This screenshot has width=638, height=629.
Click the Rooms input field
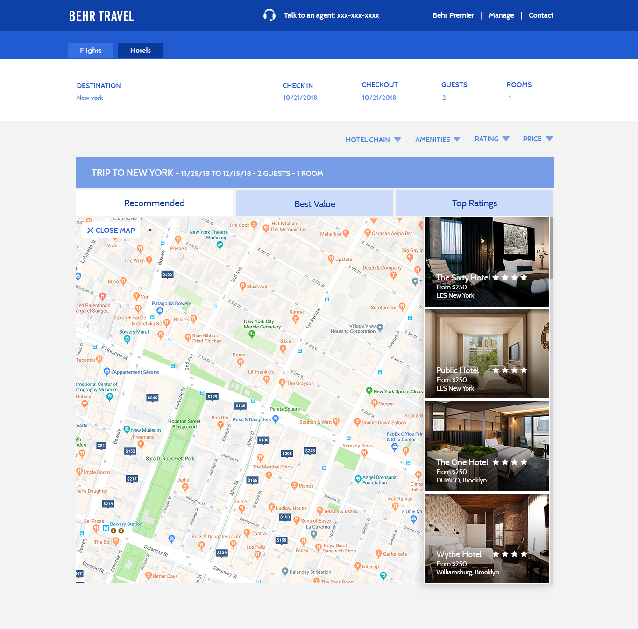tap(531, 98)
